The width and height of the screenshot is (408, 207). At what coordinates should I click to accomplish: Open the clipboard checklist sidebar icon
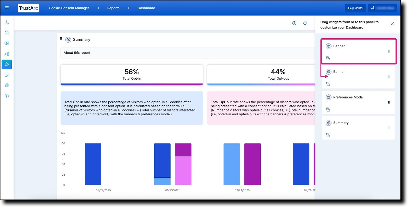point(7,33)
